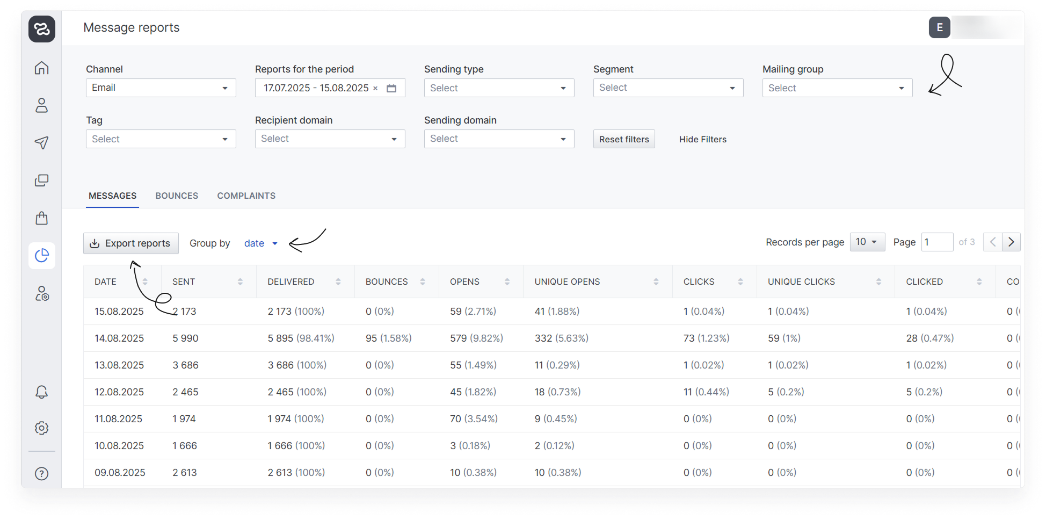This screenshot has width=1046, height=520.
Task: Switch to the Complaints tab
Action: pyautogui.click(x=246, y=196)
